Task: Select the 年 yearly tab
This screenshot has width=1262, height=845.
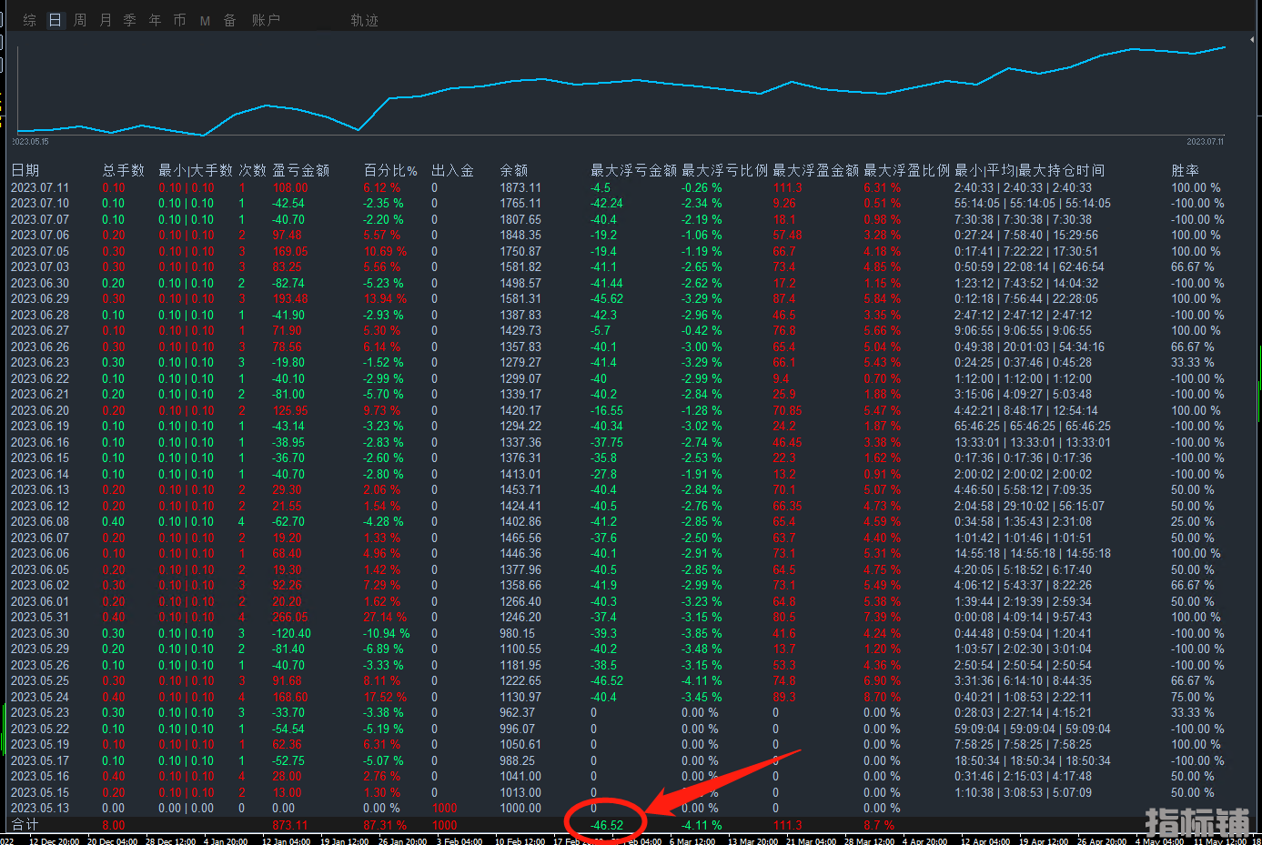Action: click(155, 20)
